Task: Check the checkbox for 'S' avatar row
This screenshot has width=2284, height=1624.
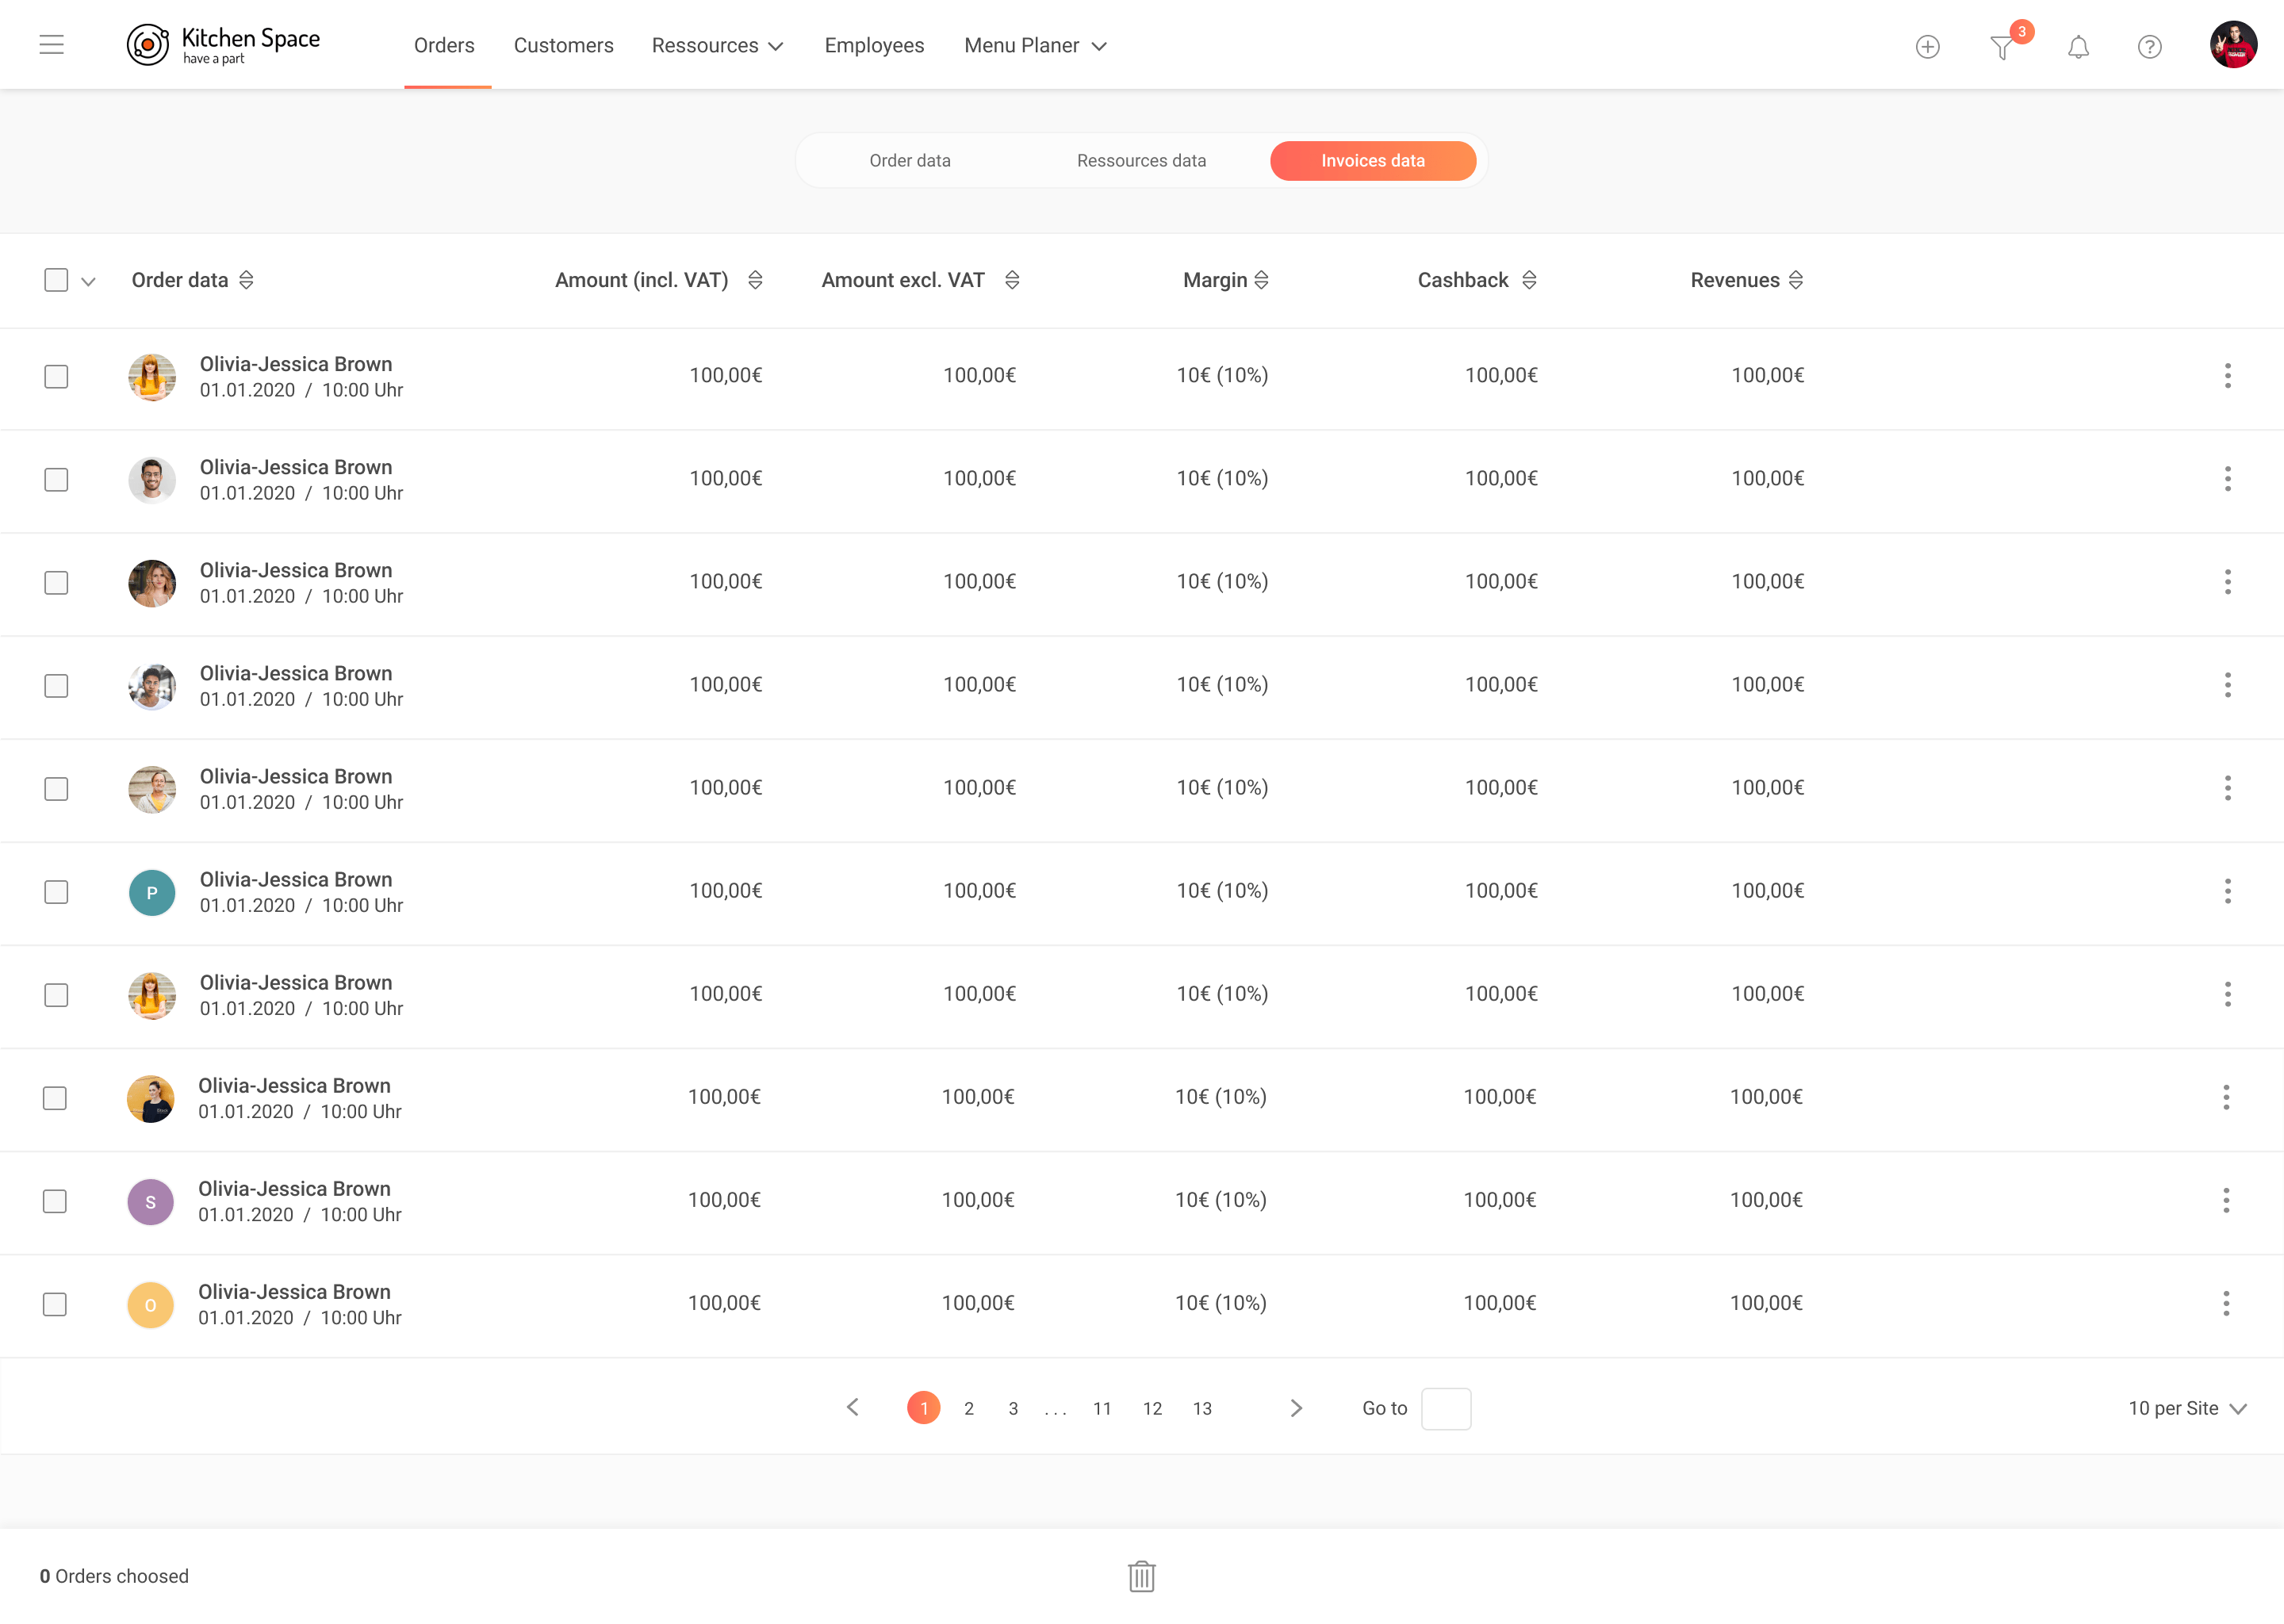Action: point(55,1201)
